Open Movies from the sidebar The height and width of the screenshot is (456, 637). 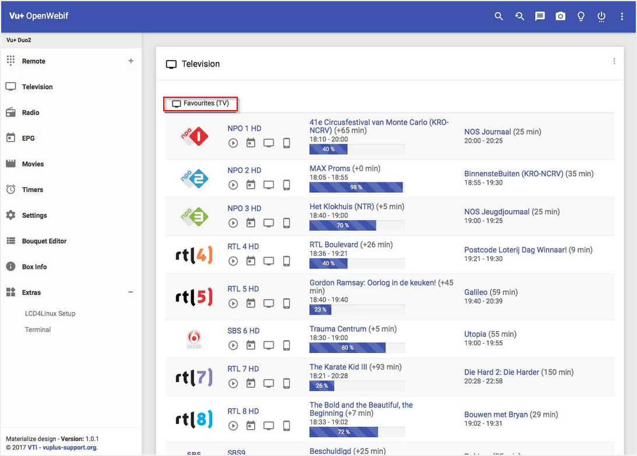(33, 164)
